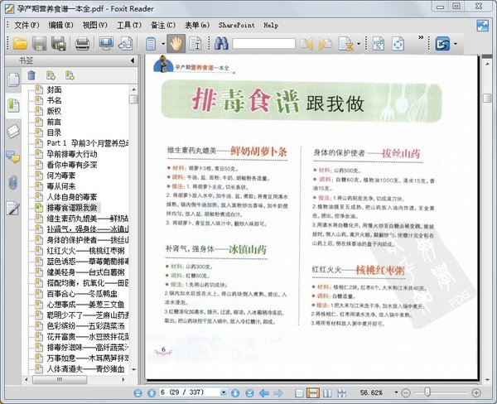This screenshot has width=497, height=404.
Task: Open the 百事合心——冬瓜鸭盅 bookmark
Action: pyautogui.click(x=82, y=293)
